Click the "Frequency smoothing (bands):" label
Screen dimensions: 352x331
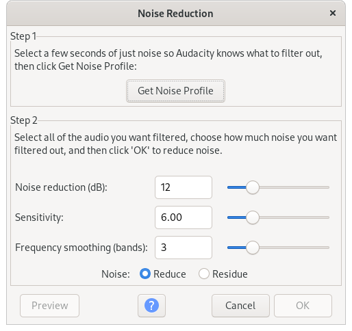pos(81,248)
